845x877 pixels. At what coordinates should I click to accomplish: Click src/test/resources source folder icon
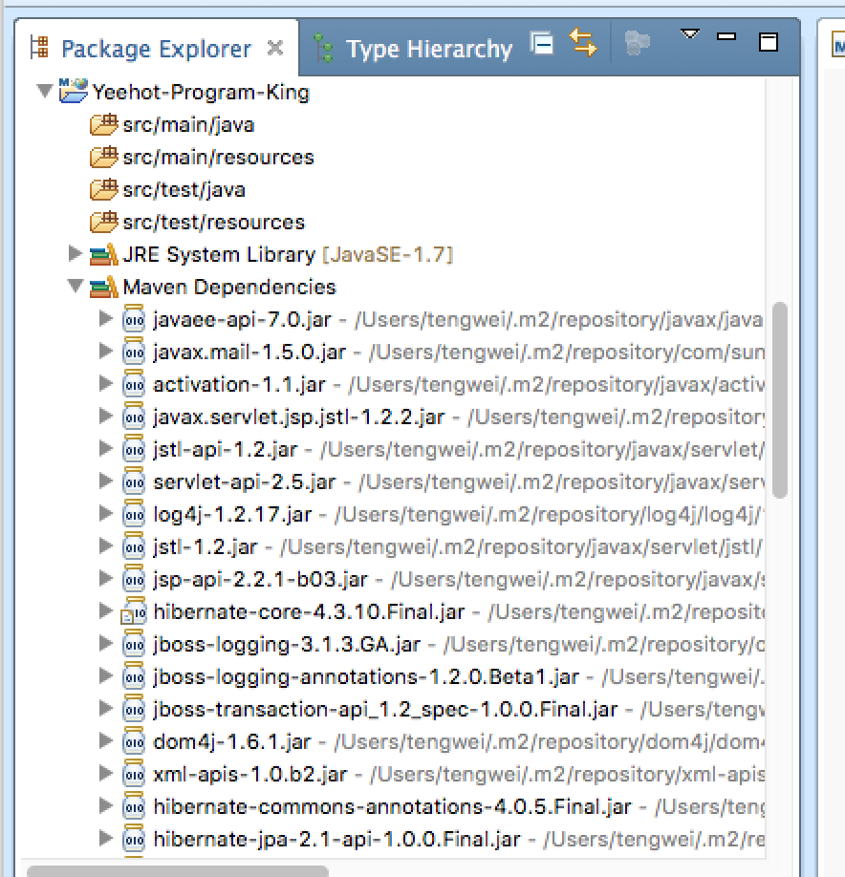(103, 222)
